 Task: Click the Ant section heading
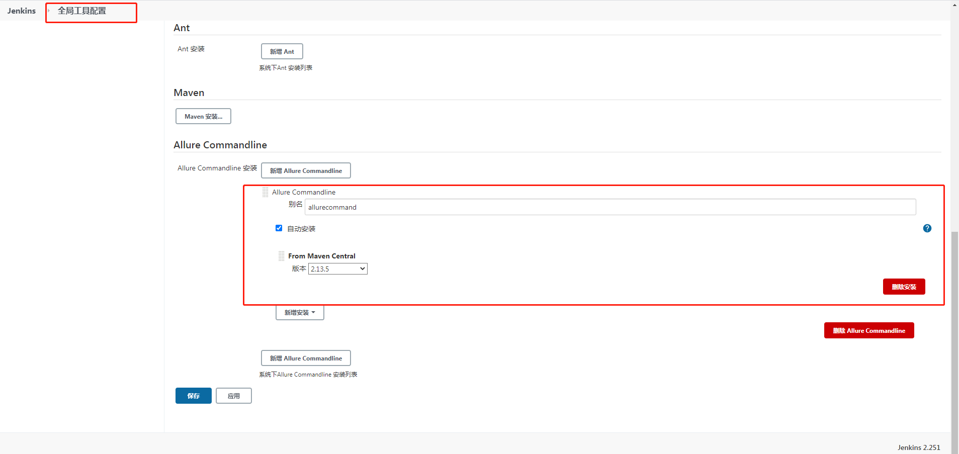[x=182, y=28]
